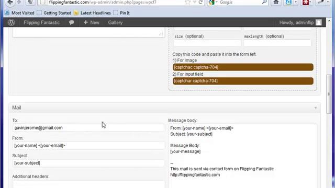Open dropdown beside blue 'a' extension

coord(296,2)
